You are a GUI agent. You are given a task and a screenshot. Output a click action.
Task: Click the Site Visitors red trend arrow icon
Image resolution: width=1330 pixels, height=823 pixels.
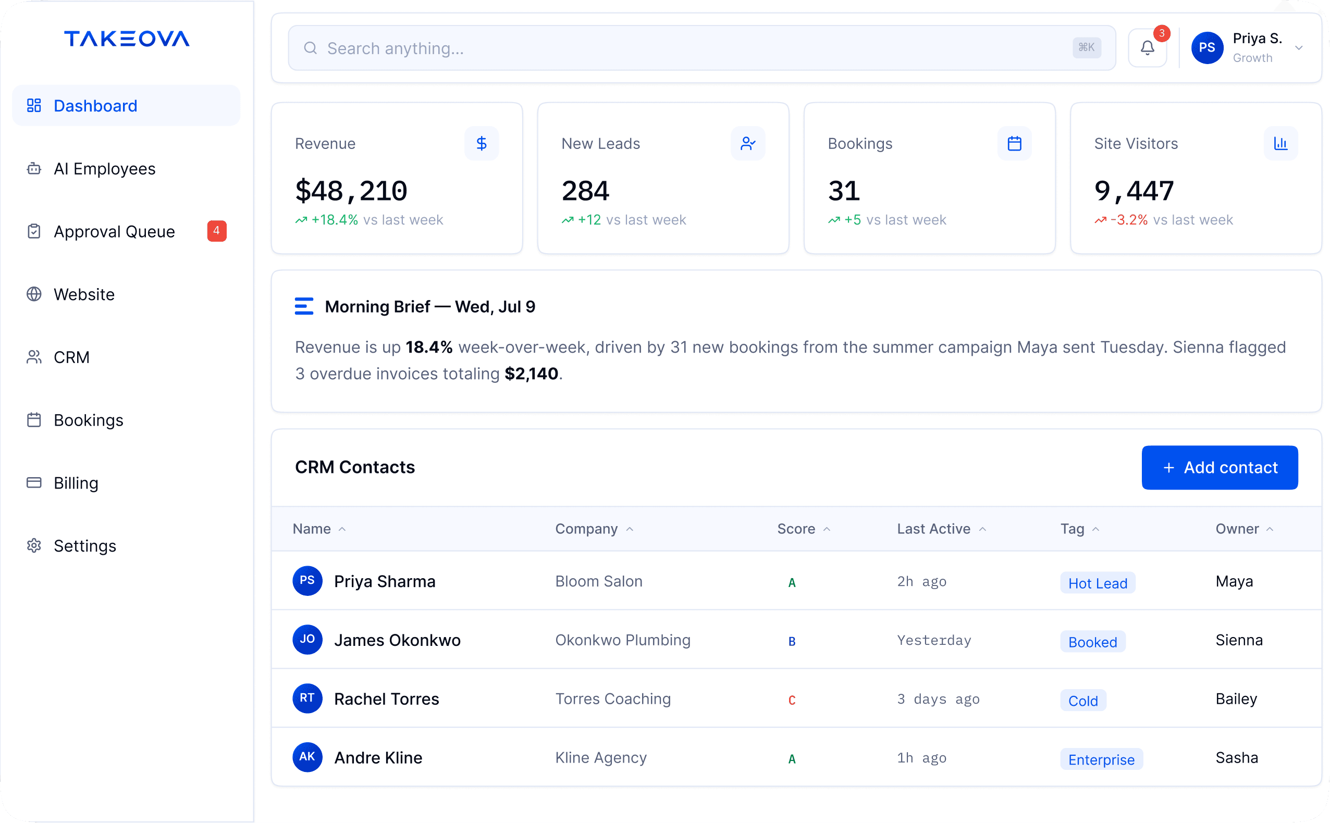click(x=1101, y=220)
